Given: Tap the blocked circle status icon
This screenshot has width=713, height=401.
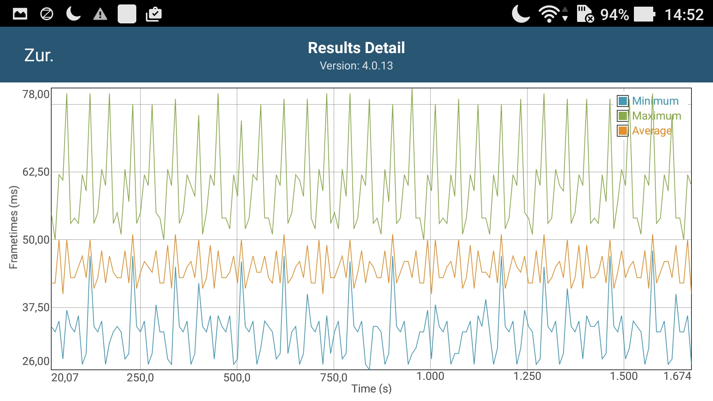Looking at the screenshot, I should pos(46,14).
